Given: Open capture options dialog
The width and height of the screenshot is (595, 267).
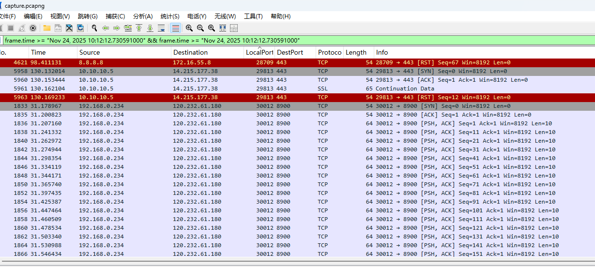Looking at the screenshot, I should pyautogui.click(x=33, y=28).
